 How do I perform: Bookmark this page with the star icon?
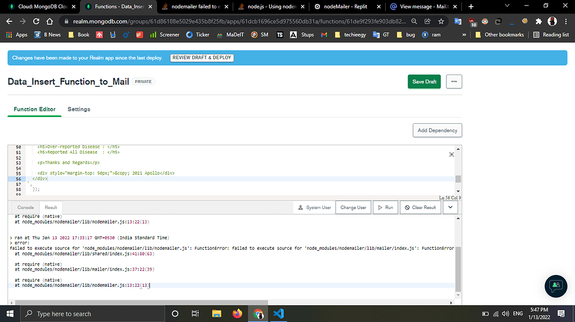coord(441,21)
